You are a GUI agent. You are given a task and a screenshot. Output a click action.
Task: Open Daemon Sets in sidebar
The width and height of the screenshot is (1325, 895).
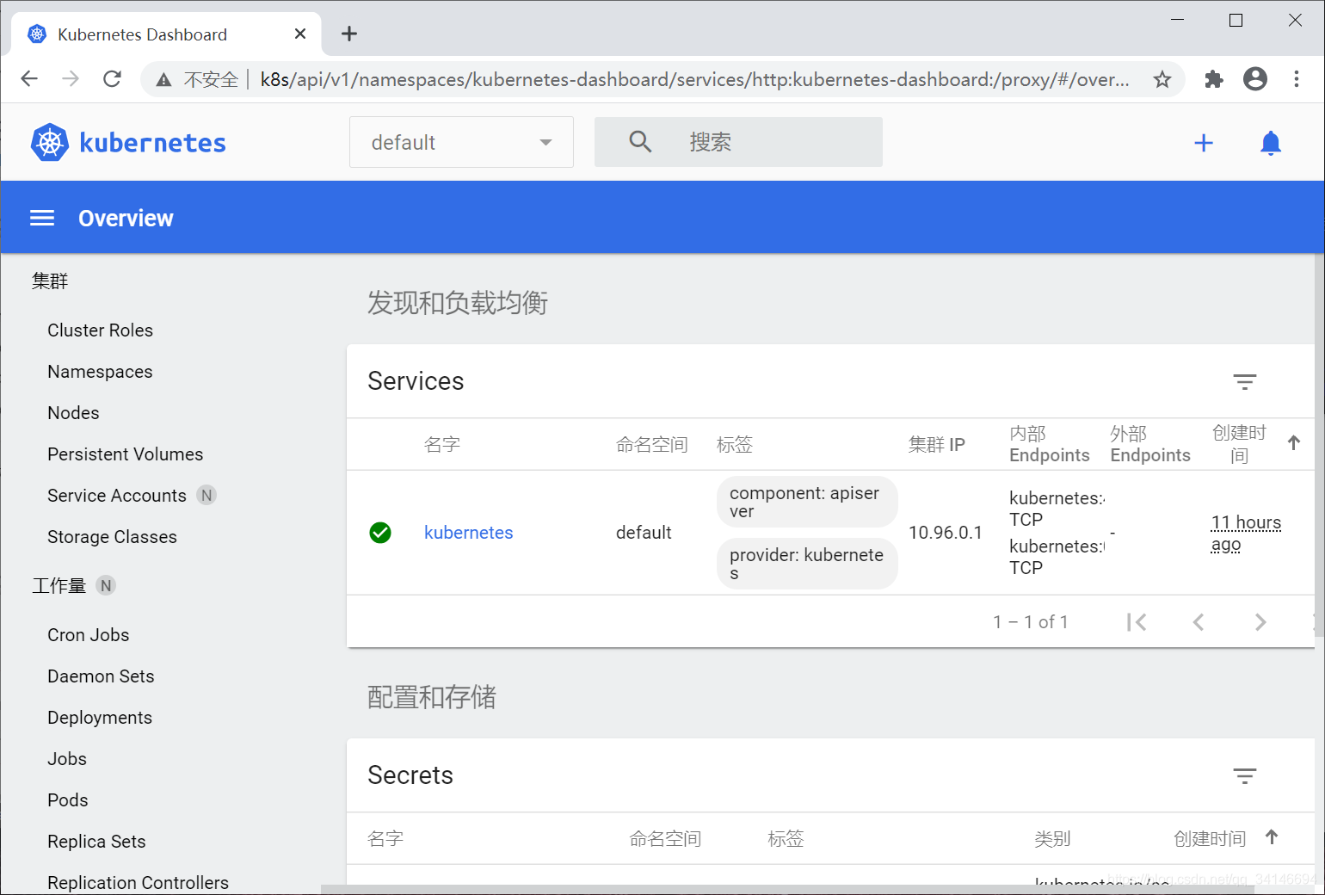pos(101,676)
